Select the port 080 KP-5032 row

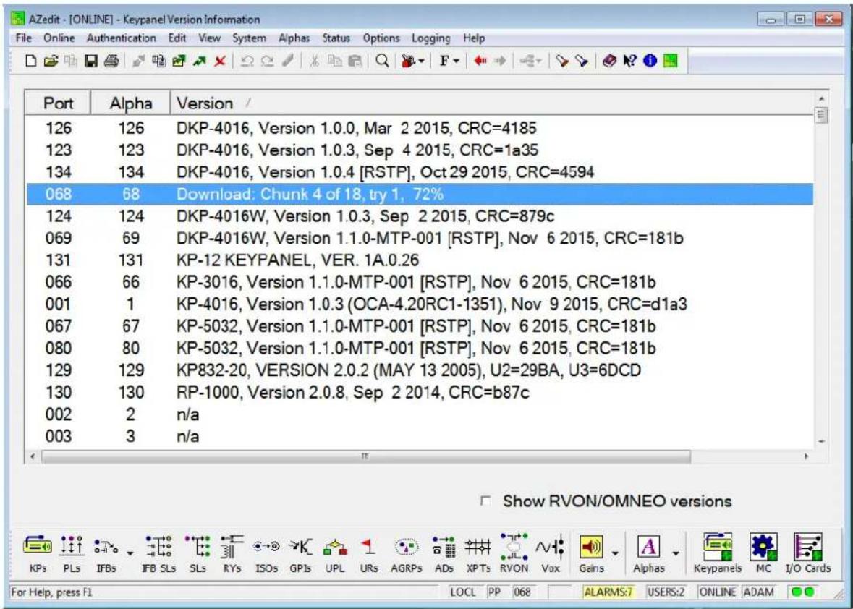[x=420, y=348]
